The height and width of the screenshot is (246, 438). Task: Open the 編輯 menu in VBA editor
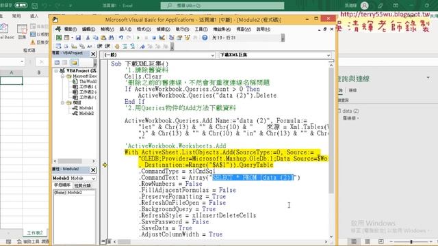point(88,29)
